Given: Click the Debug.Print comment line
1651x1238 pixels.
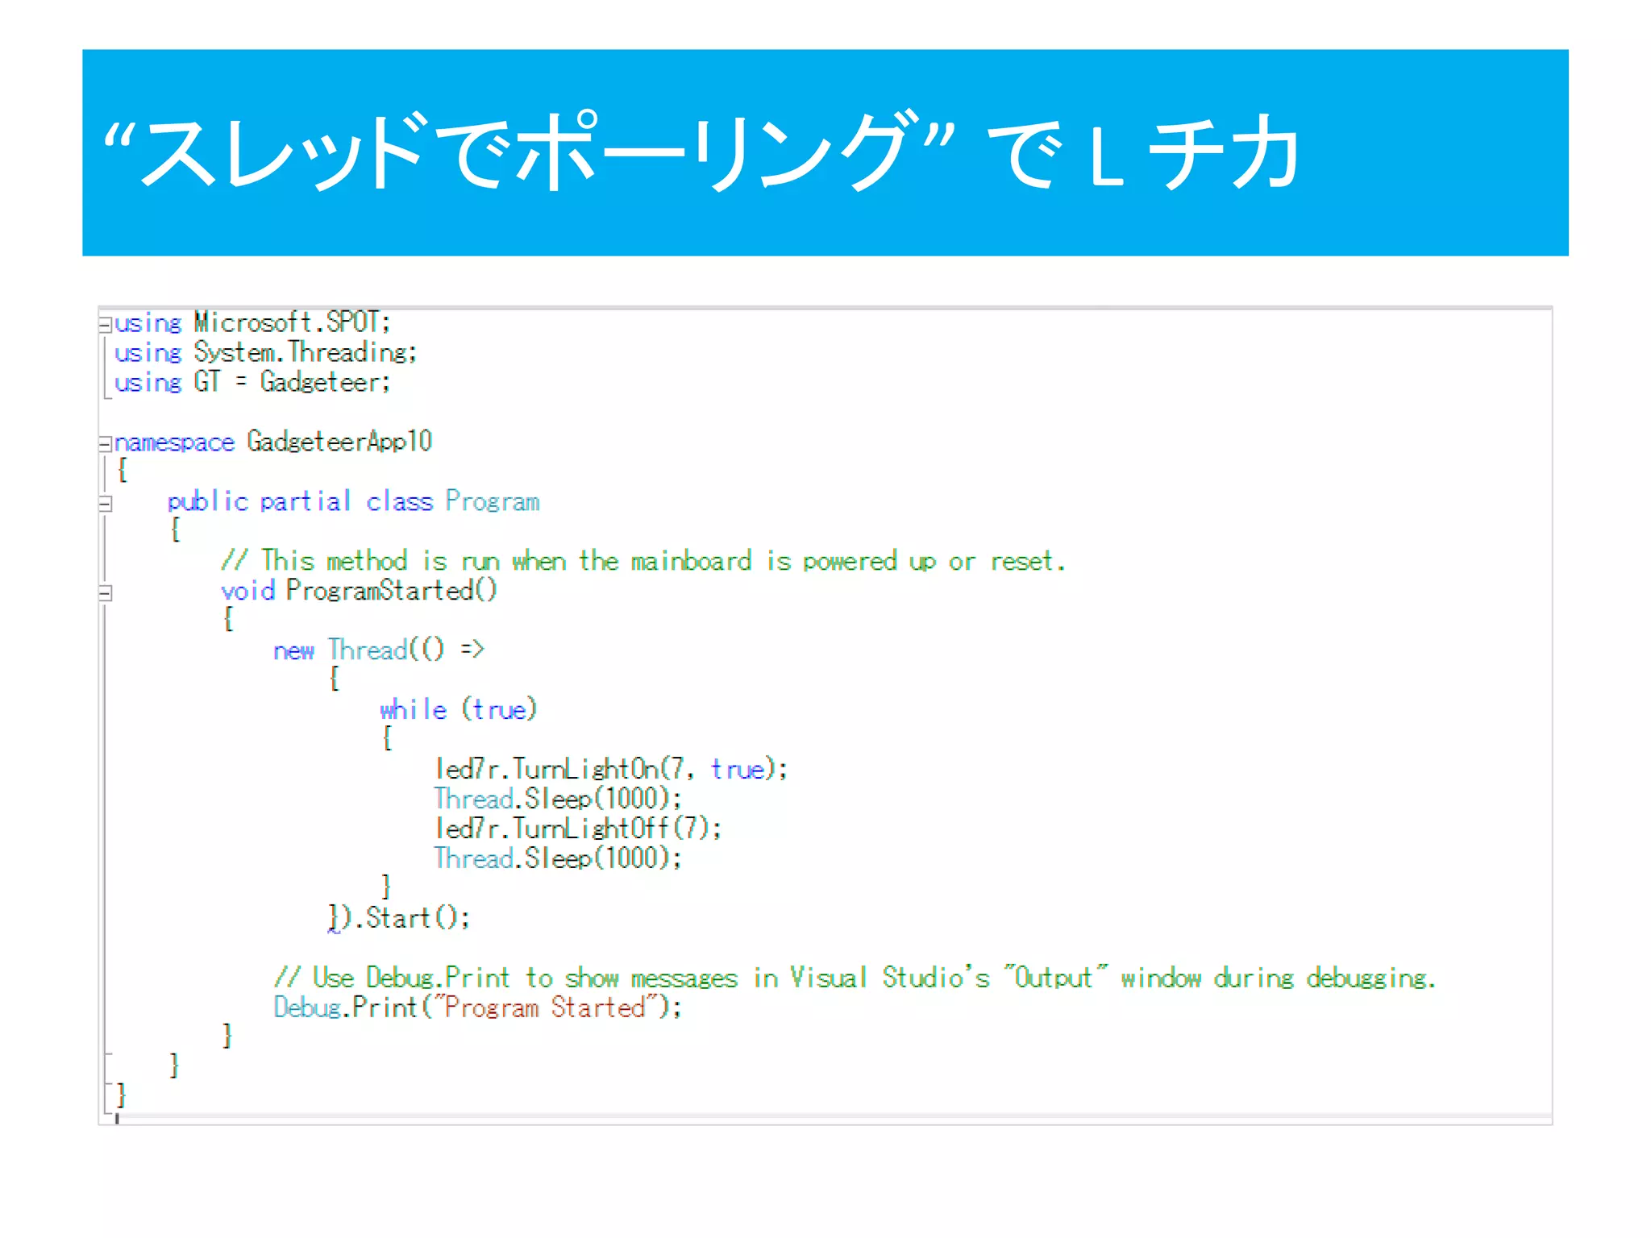Looking at the screenshot, I should tap(855, 978).
